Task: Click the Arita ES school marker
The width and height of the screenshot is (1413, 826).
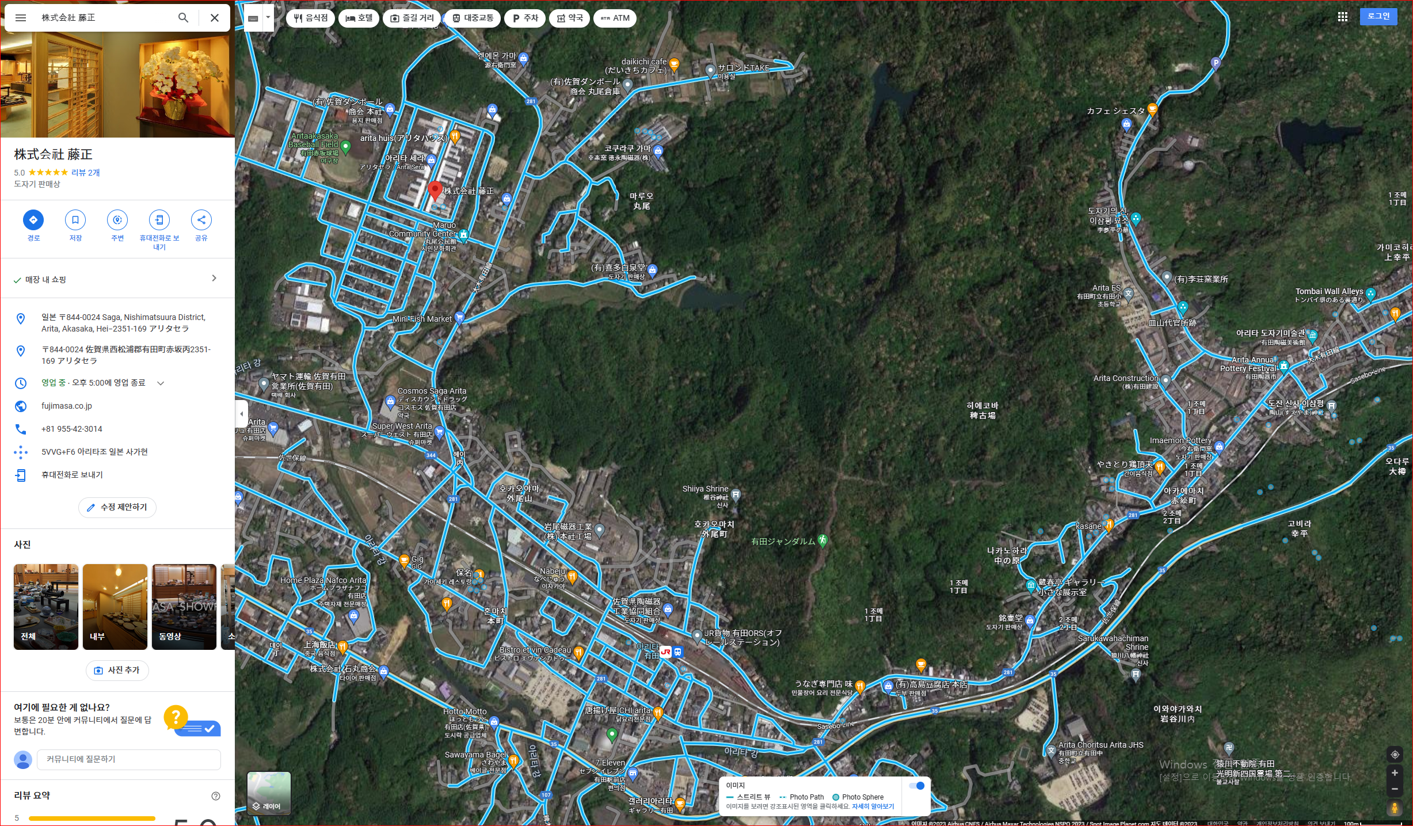Action: click(x=1129, y=294)
